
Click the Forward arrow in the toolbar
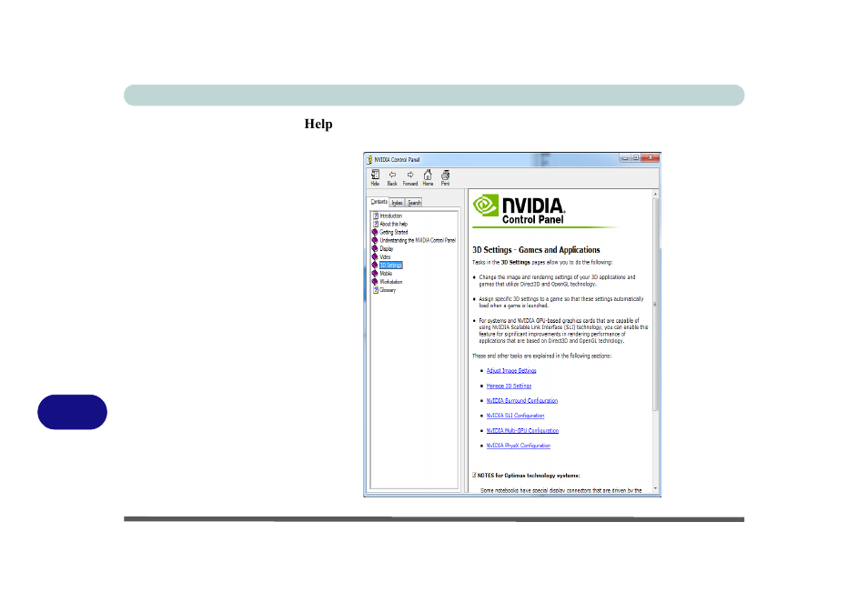410,177
